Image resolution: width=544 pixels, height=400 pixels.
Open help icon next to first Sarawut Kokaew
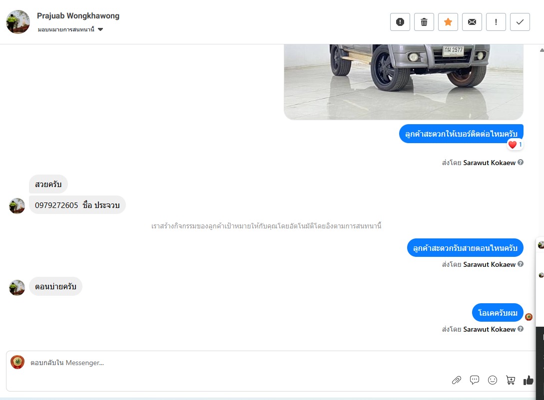click(521, 162)
